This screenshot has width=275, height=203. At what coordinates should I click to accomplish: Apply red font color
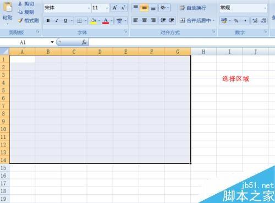click(106, 20)
